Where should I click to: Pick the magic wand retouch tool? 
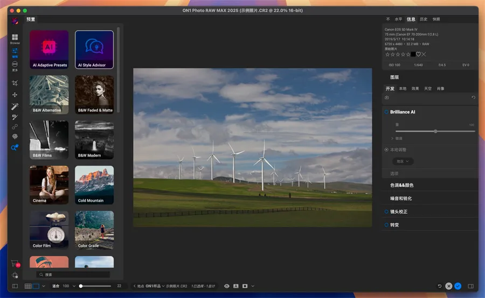point(15,106)
